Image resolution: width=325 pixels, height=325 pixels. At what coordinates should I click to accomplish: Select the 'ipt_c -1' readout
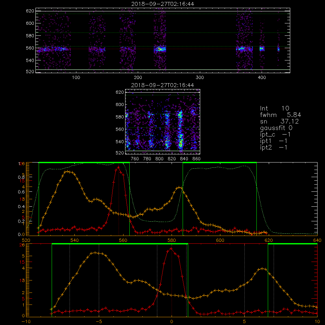[275, 135]
